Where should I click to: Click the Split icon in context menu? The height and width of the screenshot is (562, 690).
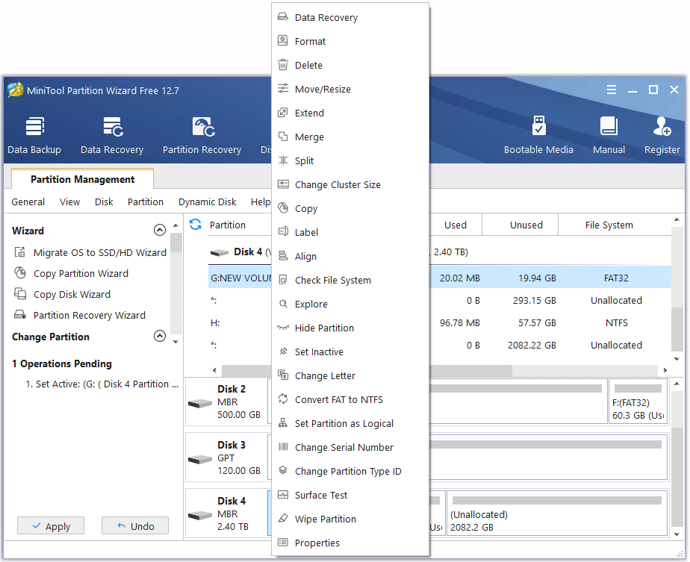pos(283,160)
